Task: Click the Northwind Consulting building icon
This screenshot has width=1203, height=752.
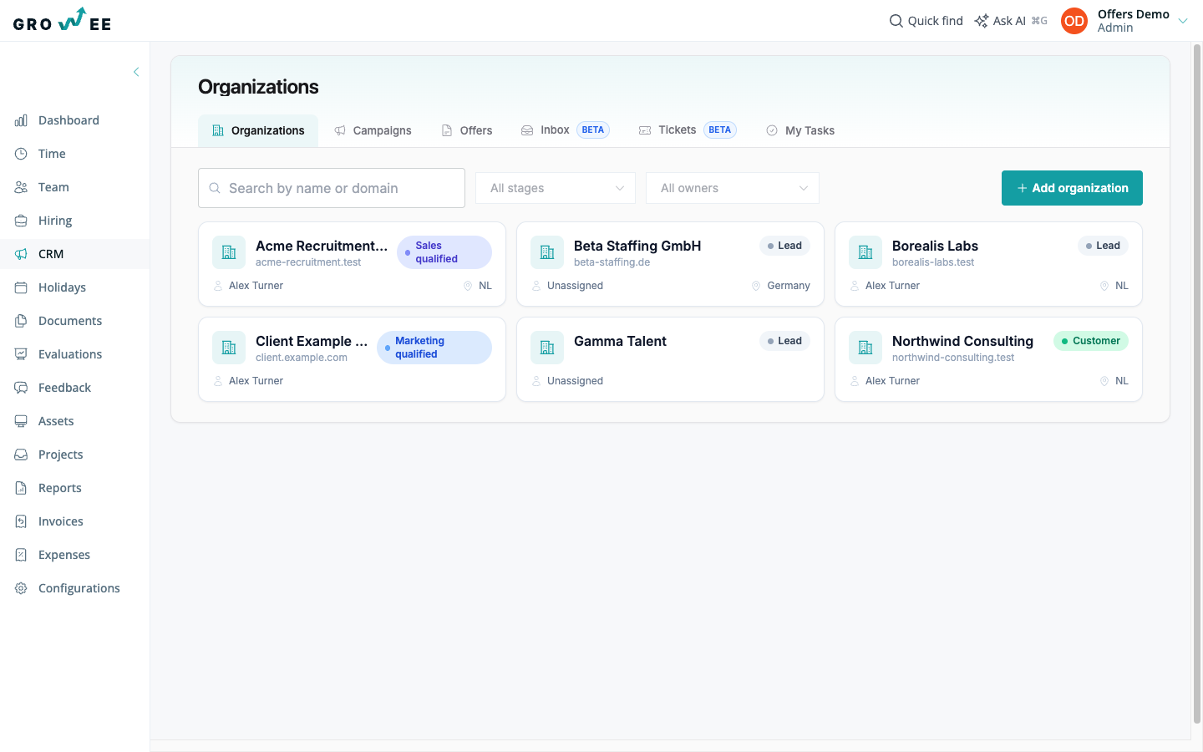Action: (865, 348)
